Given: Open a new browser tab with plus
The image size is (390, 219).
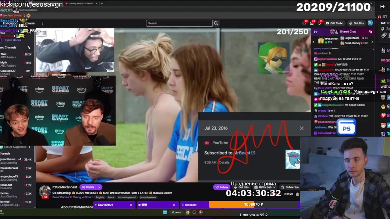Looking at the screenshot, I should [x=102, y=3].
